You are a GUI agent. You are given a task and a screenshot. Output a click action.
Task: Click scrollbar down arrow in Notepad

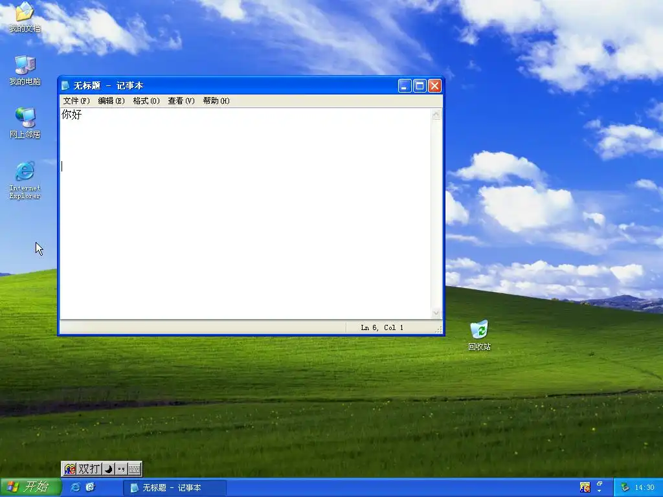(x=436, y=313)
